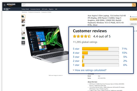
Task: Click the main Acer laptop product image
Action: pos(47,44)
